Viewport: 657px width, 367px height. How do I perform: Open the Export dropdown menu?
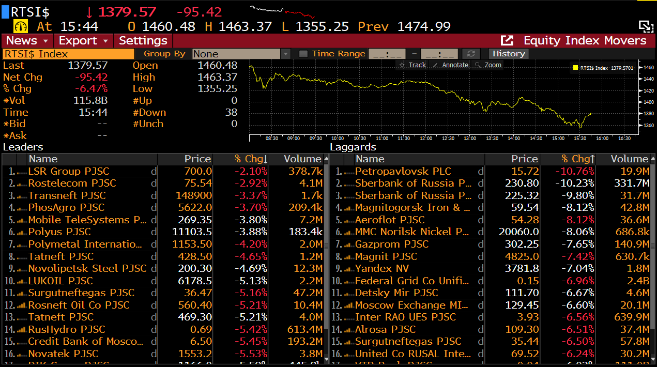click(84, 40)
